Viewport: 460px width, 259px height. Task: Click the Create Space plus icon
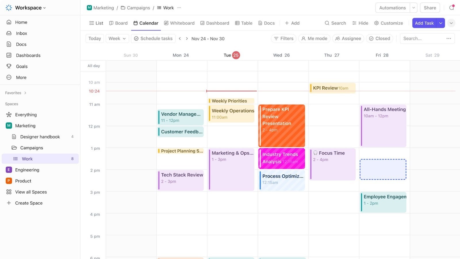point(9,203)
